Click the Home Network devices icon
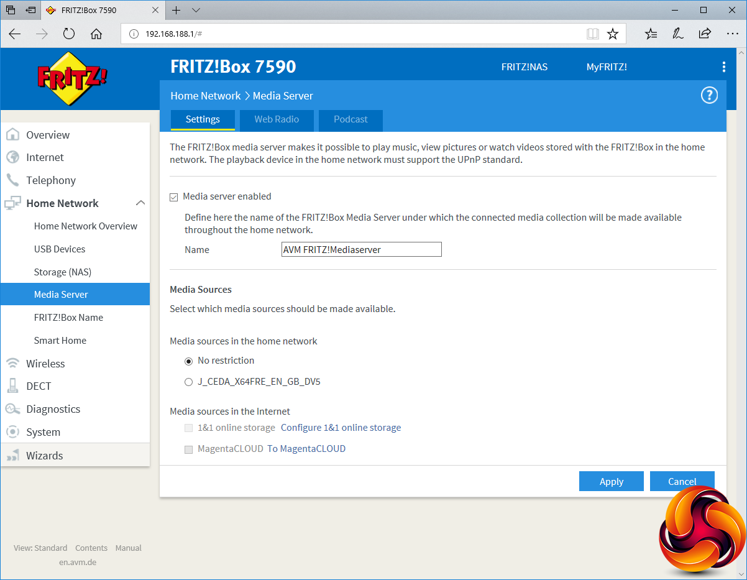Viewport: 747px width, 580px height. [12, 203]
